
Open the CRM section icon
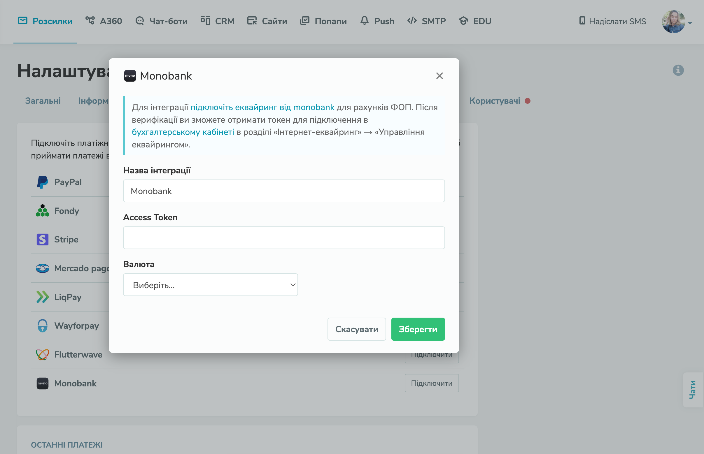point(205,21)
